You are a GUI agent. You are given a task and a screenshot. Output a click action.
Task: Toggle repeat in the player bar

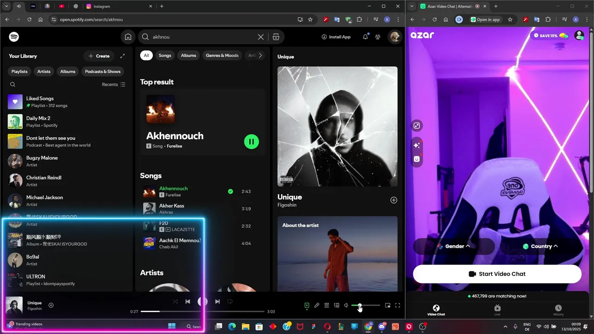point(230,302)
